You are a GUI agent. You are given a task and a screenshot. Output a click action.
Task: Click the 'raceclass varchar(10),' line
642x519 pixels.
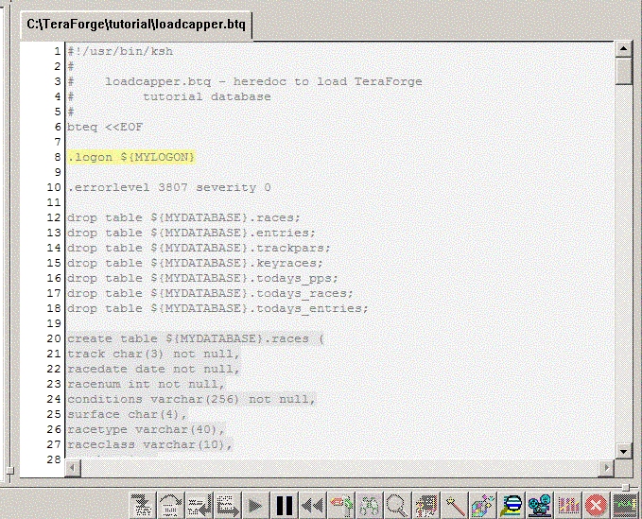click(149, 445)
